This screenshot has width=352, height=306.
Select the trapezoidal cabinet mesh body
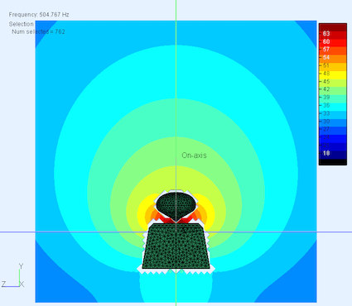(176, 246)
